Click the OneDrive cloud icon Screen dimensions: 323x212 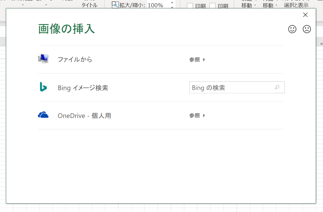coord(43,115)
